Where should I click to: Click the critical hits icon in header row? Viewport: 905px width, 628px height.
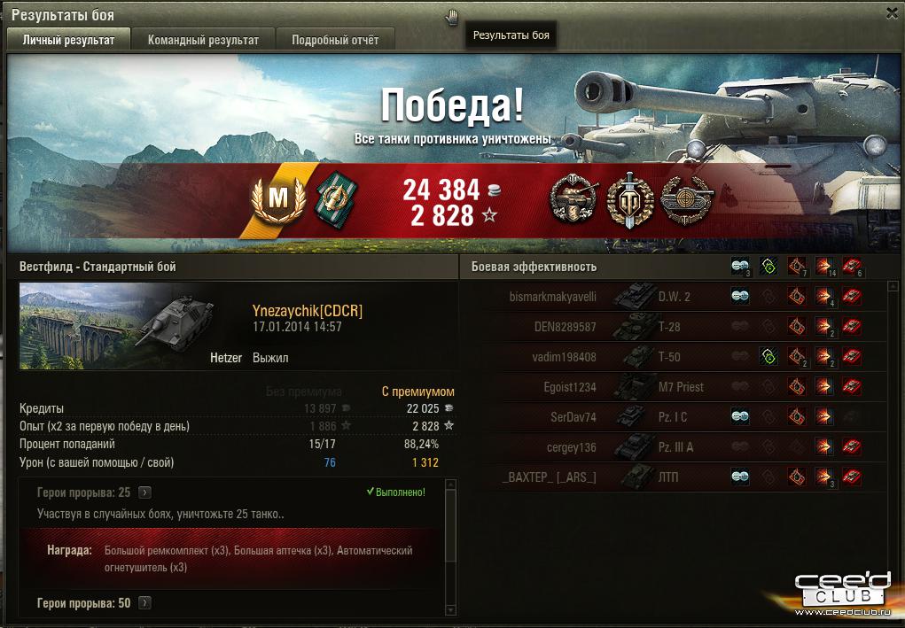(x=797, y=267)
